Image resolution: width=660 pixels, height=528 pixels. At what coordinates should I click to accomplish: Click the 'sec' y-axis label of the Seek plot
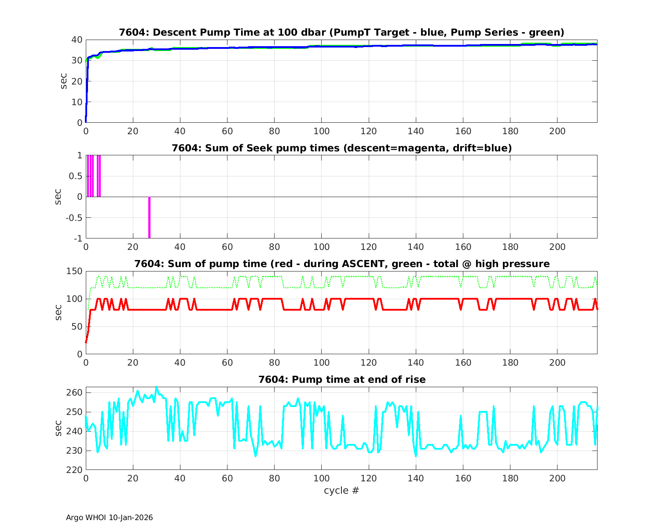58,197
